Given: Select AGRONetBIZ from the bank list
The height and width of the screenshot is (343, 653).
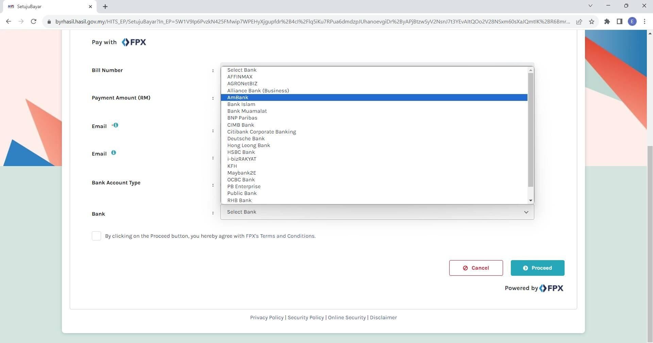Looking at the screenshot, I should (x=374, y=84).
